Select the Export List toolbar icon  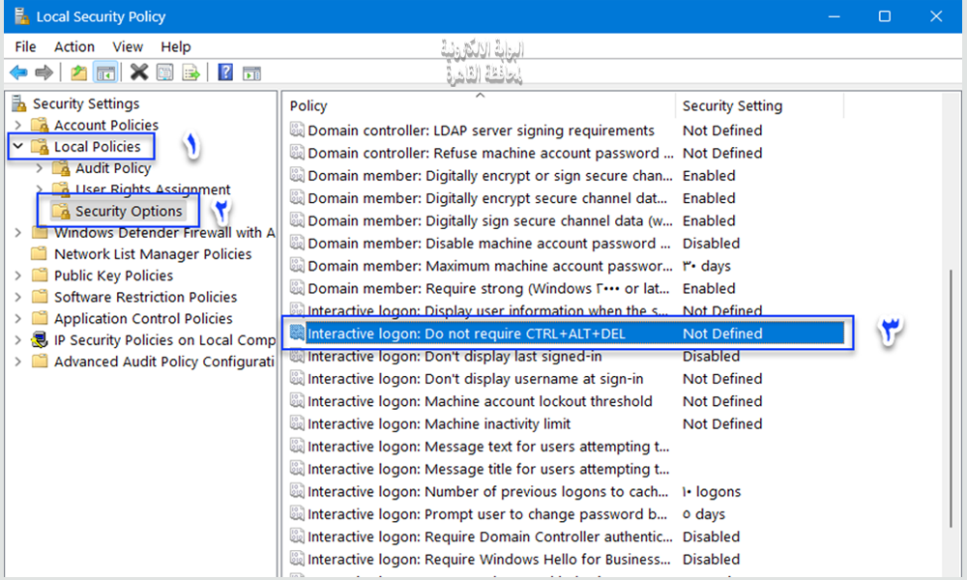click(190, 72)
